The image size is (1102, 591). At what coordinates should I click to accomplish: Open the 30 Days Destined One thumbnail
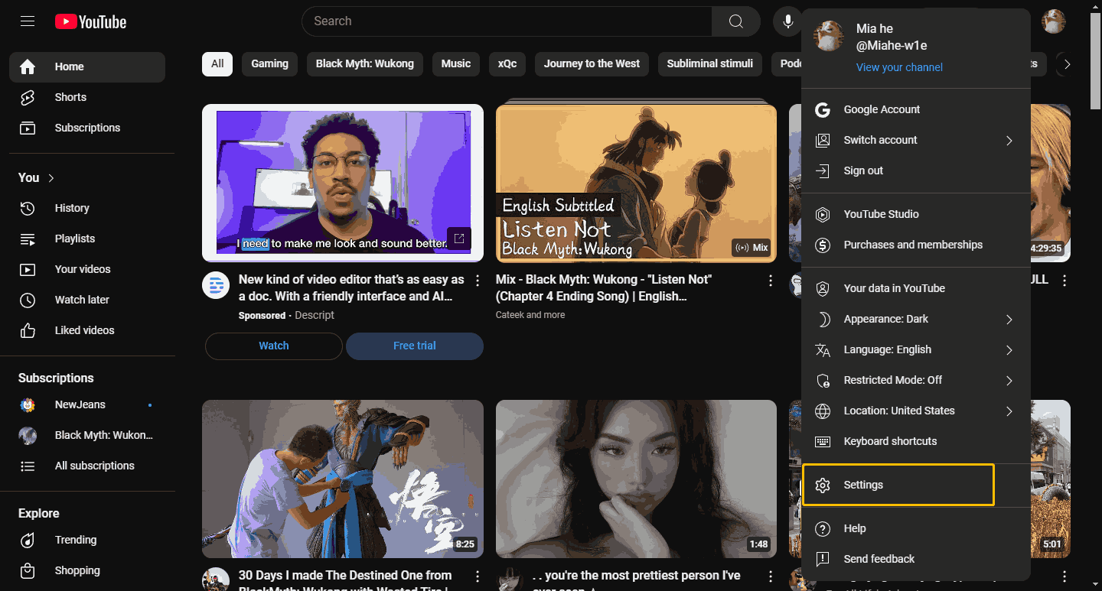(343, 479)
